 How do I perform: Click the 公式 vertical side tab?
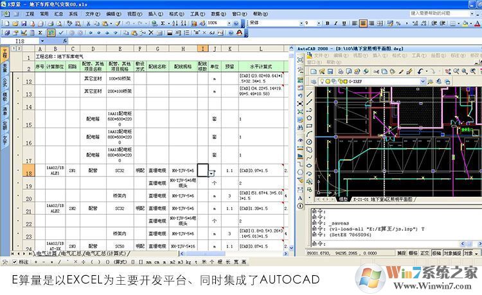pyautogui.click(x=4, y=82)
